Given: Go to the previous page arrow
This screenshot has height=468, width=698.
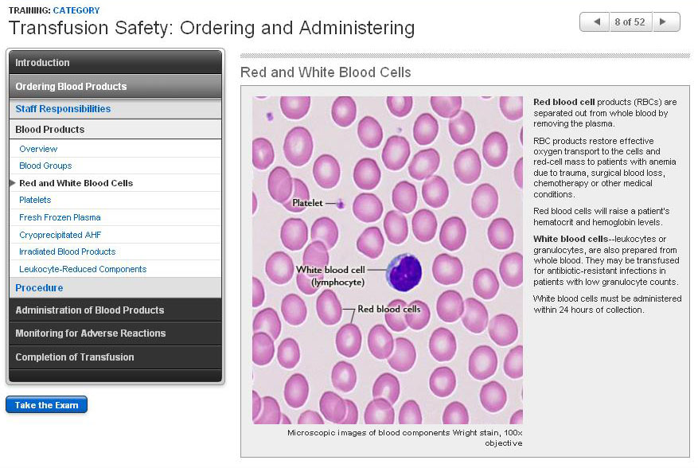Looking at the screenshot, I should (x=595, y=21).
